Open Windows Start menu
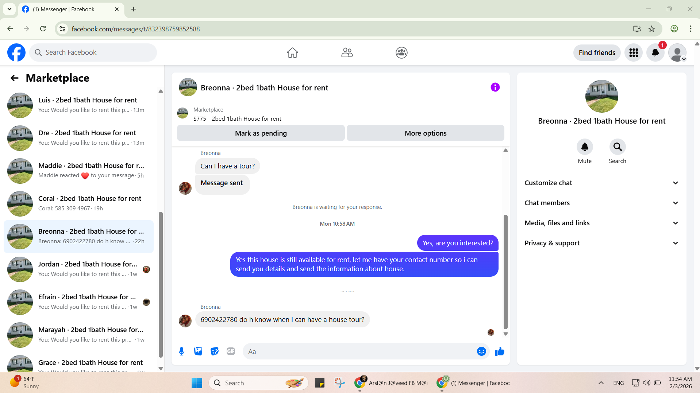The width and height of the screenshot is (700, 393). pos(197,383)
